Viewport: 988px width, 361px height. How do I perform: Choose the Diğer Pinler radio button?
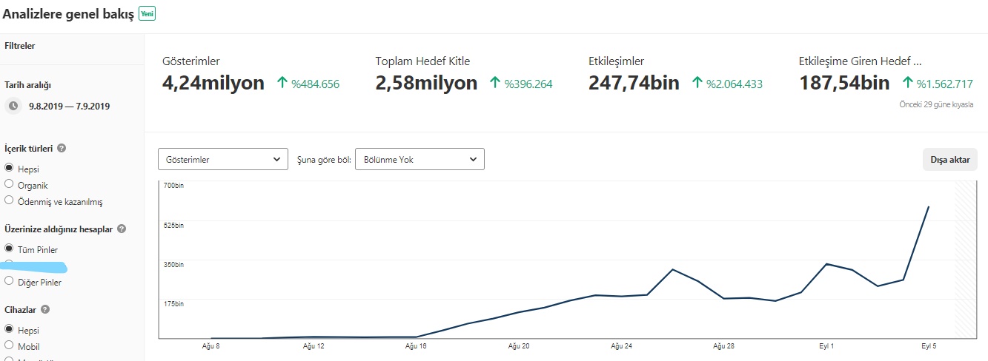click(x=9, y=281)
